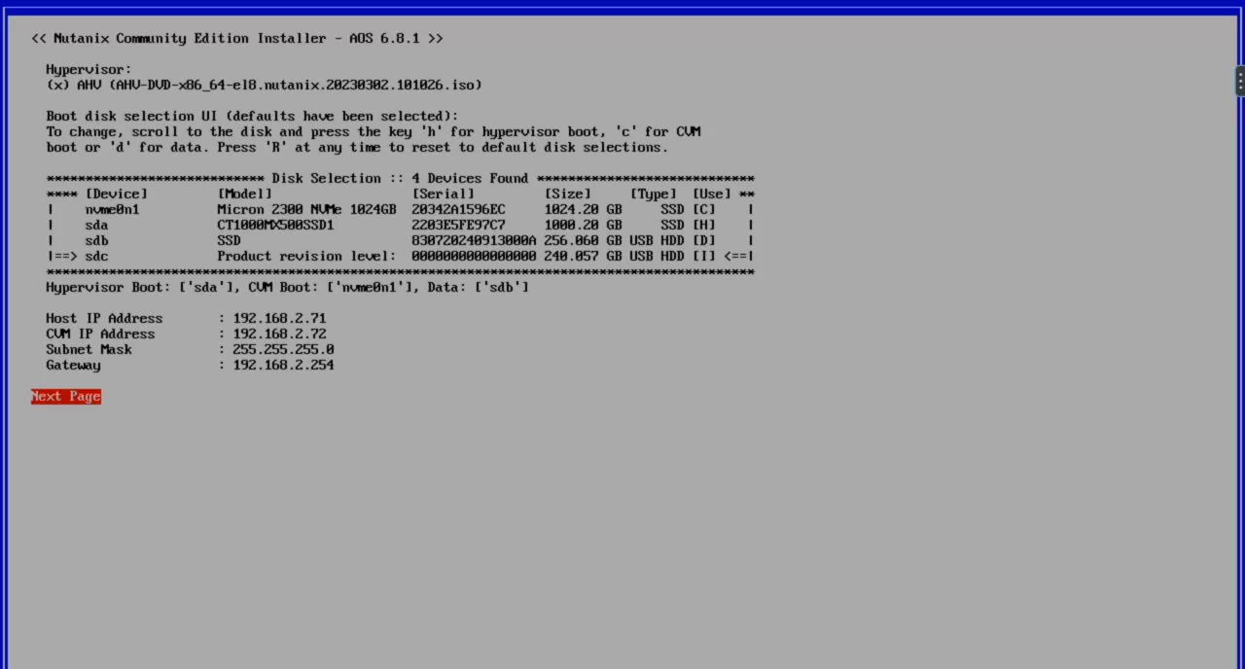Click the [Device] column header
The width and height of the screenshot is (1245, 669).
click(116, 194)
